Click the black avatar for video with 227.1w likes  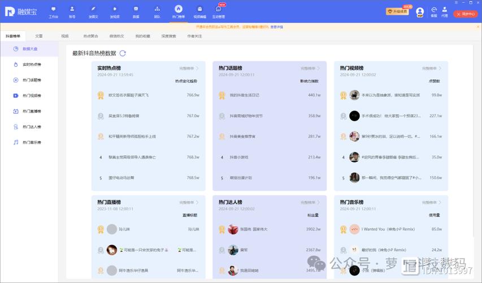pyautogui.click(x=354, y=116)
